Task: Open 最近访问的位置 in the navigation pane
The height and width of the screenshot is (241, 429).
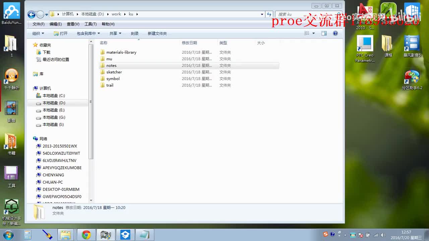Action: point(53,60)
